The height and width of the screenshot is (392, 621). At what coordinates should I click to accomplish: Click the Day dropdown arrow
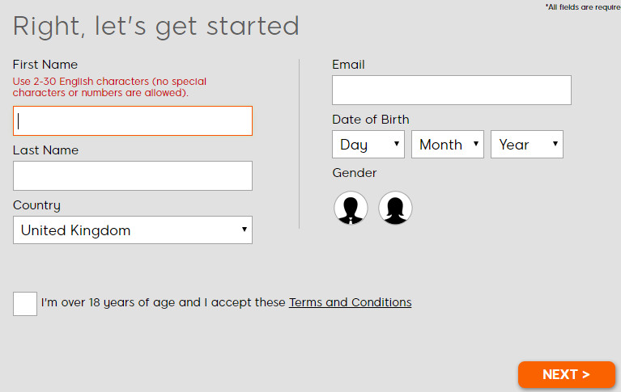tap(397, 144)
